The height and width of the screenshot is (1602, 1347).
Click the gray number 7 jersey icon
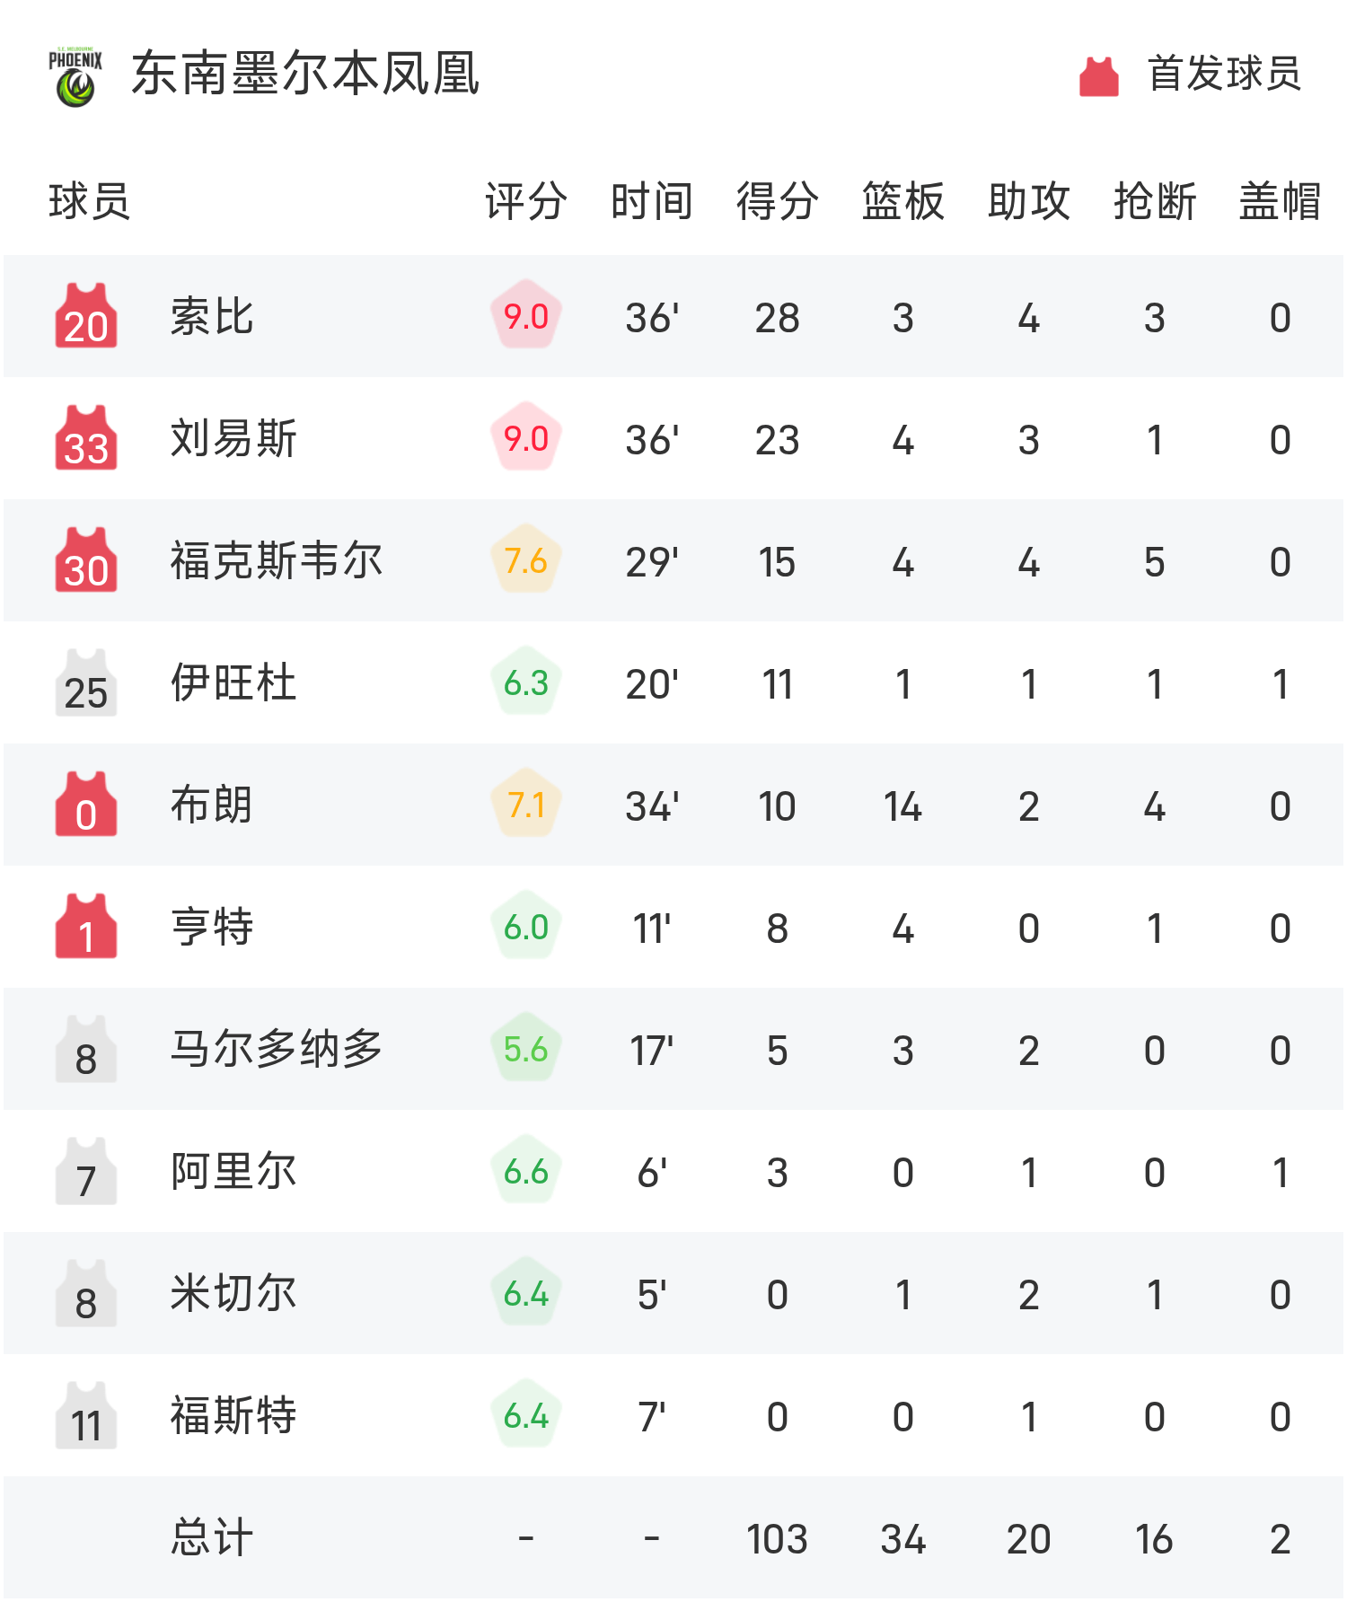coord(86,1171)
